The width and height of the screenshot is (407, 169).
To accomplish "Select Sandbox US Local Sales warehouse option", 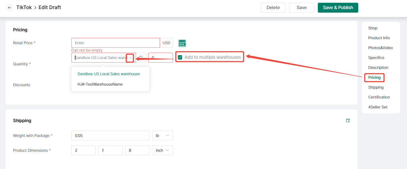I will click(x=109, y=74).
